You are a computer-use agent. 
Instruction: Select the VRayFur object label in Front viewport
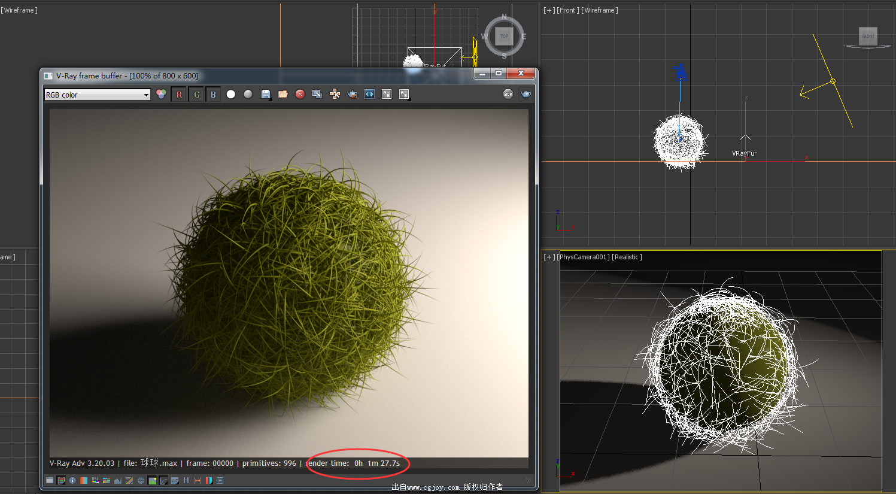(x=744, y=153)
